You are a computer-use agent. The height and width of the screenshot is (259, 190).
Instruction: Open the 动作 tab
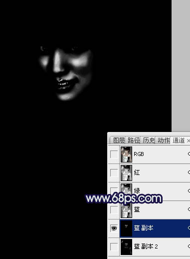tap(164, 140)
